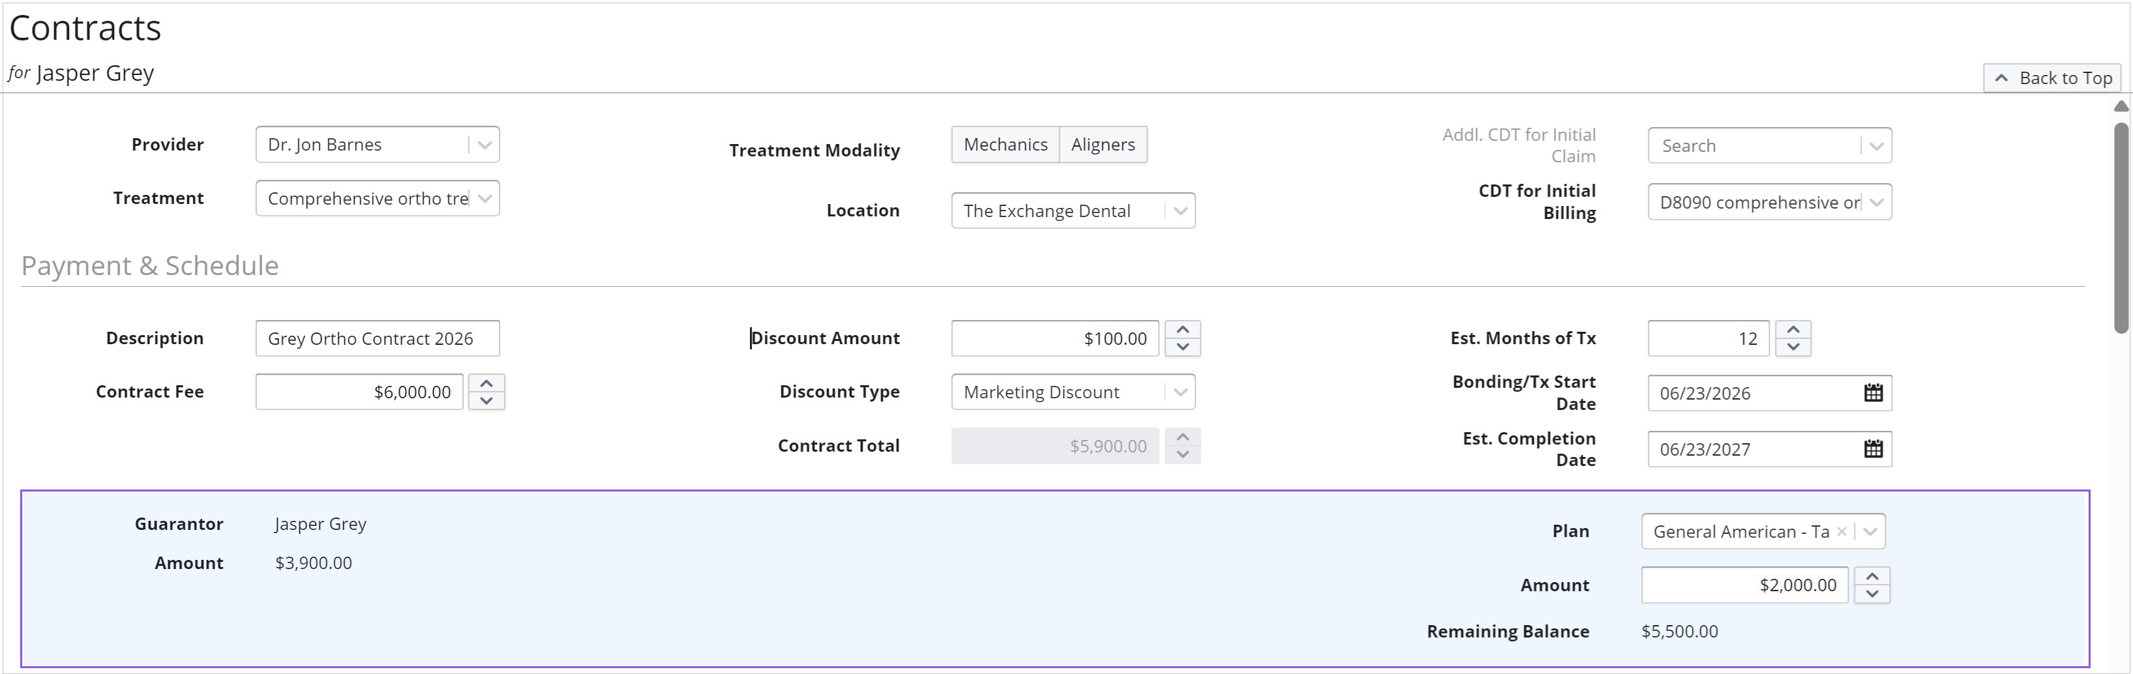Click the Back to Top chevron icon
Image resolution: width=2133 pixels, height=674 pixels.
pyautogui.click(x=2001, y=78)
